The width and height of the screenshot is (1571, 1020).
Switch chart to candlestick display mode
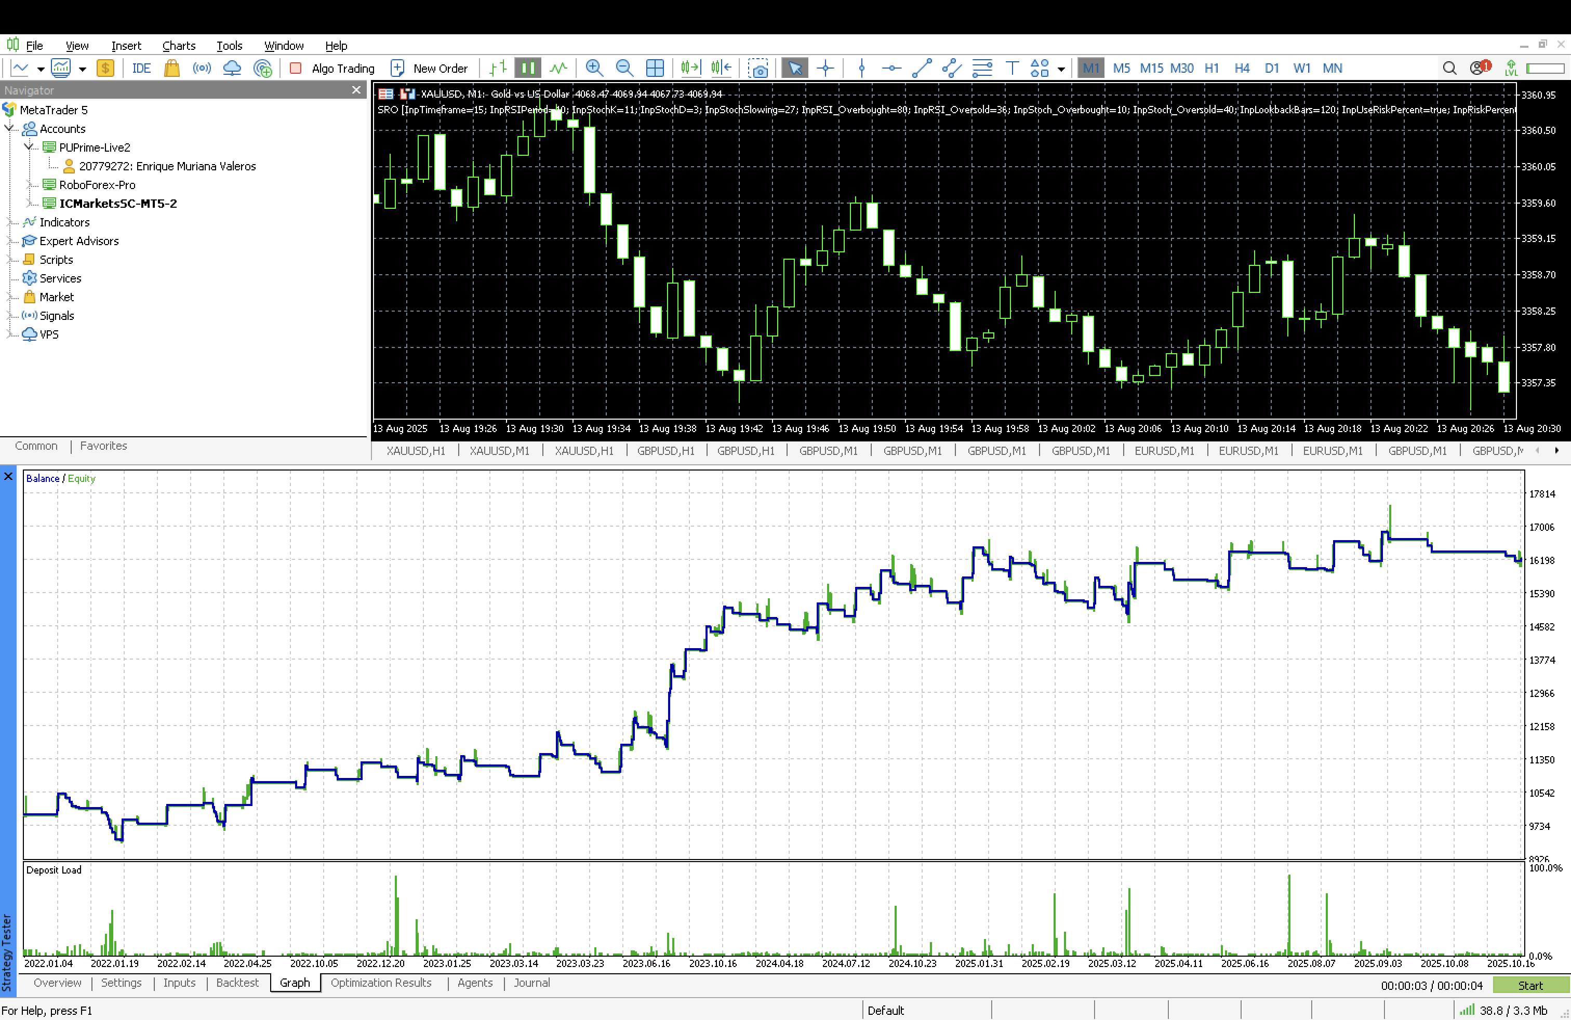click(528, 68)
